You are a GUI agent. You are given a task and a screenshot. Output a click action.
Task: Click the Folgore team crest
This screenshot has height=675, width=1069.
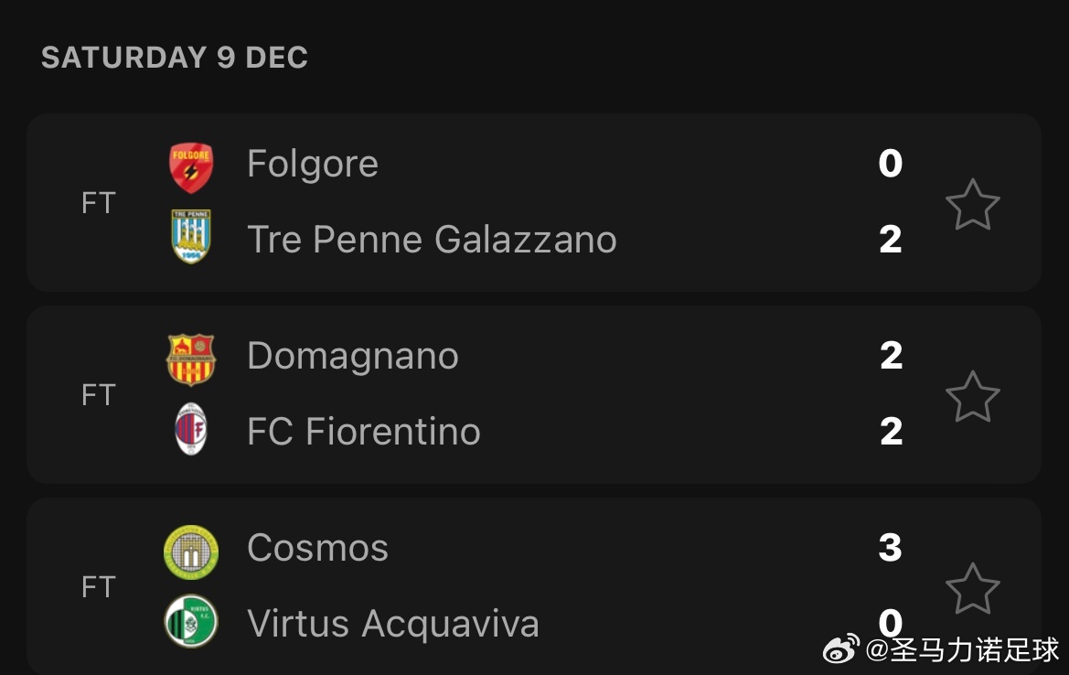pos(191,167)
